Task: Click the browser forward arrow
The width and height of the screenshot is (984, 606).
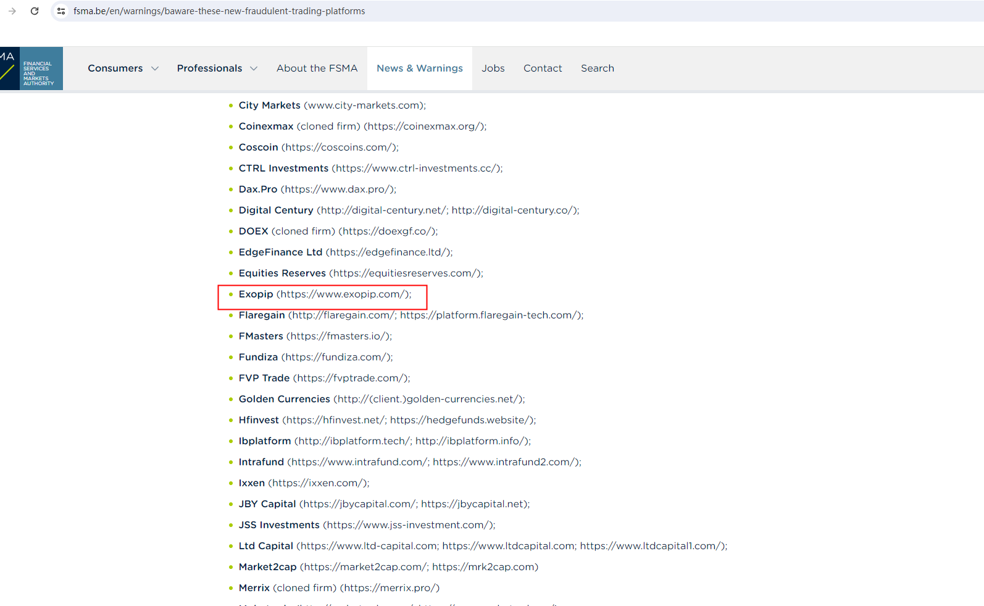Action: [x=12, y=11]
